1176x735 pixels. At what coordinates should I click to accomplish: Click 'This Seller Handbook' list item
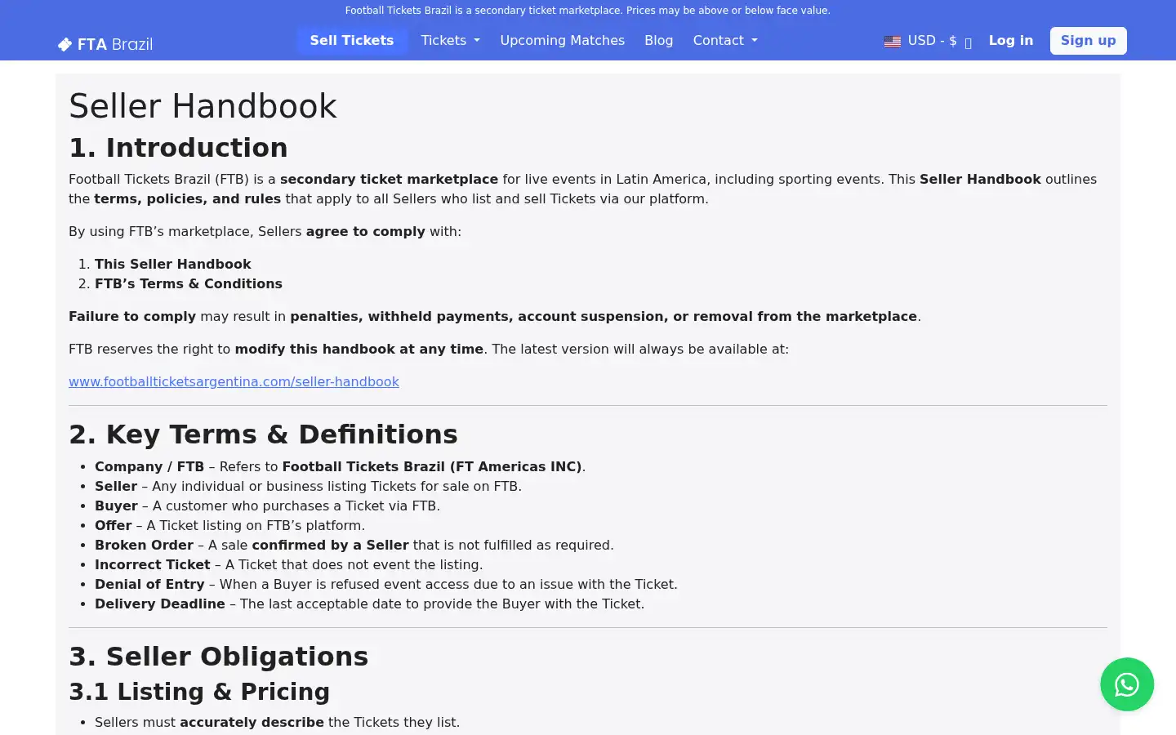click(173, 264)
